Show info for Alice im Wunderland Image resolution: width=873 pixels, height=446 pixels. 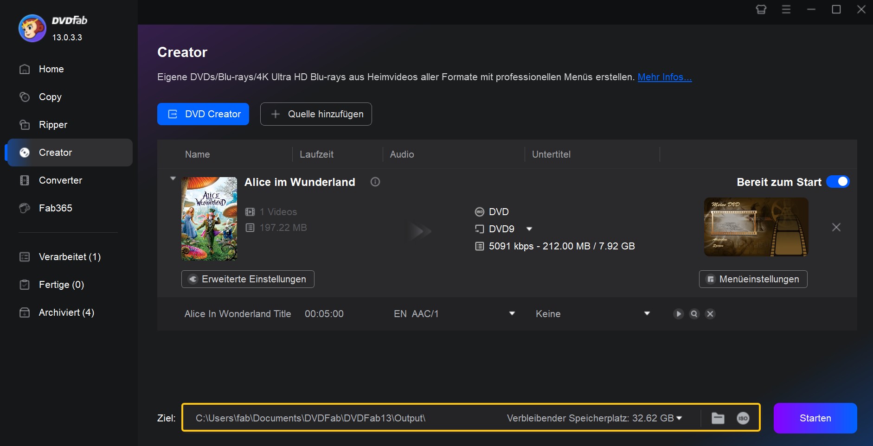[x=375, y=182]
